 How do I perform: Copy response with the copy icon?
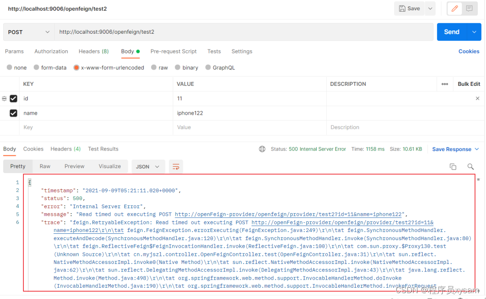(453, 167)
